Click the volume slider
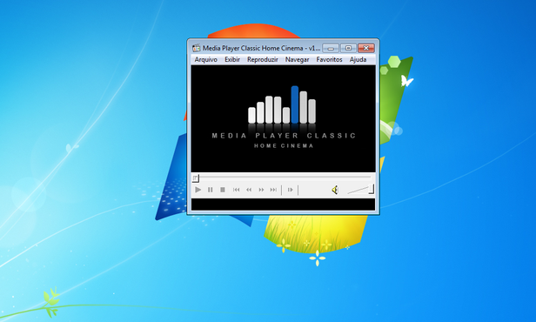 tap(360, 190)
